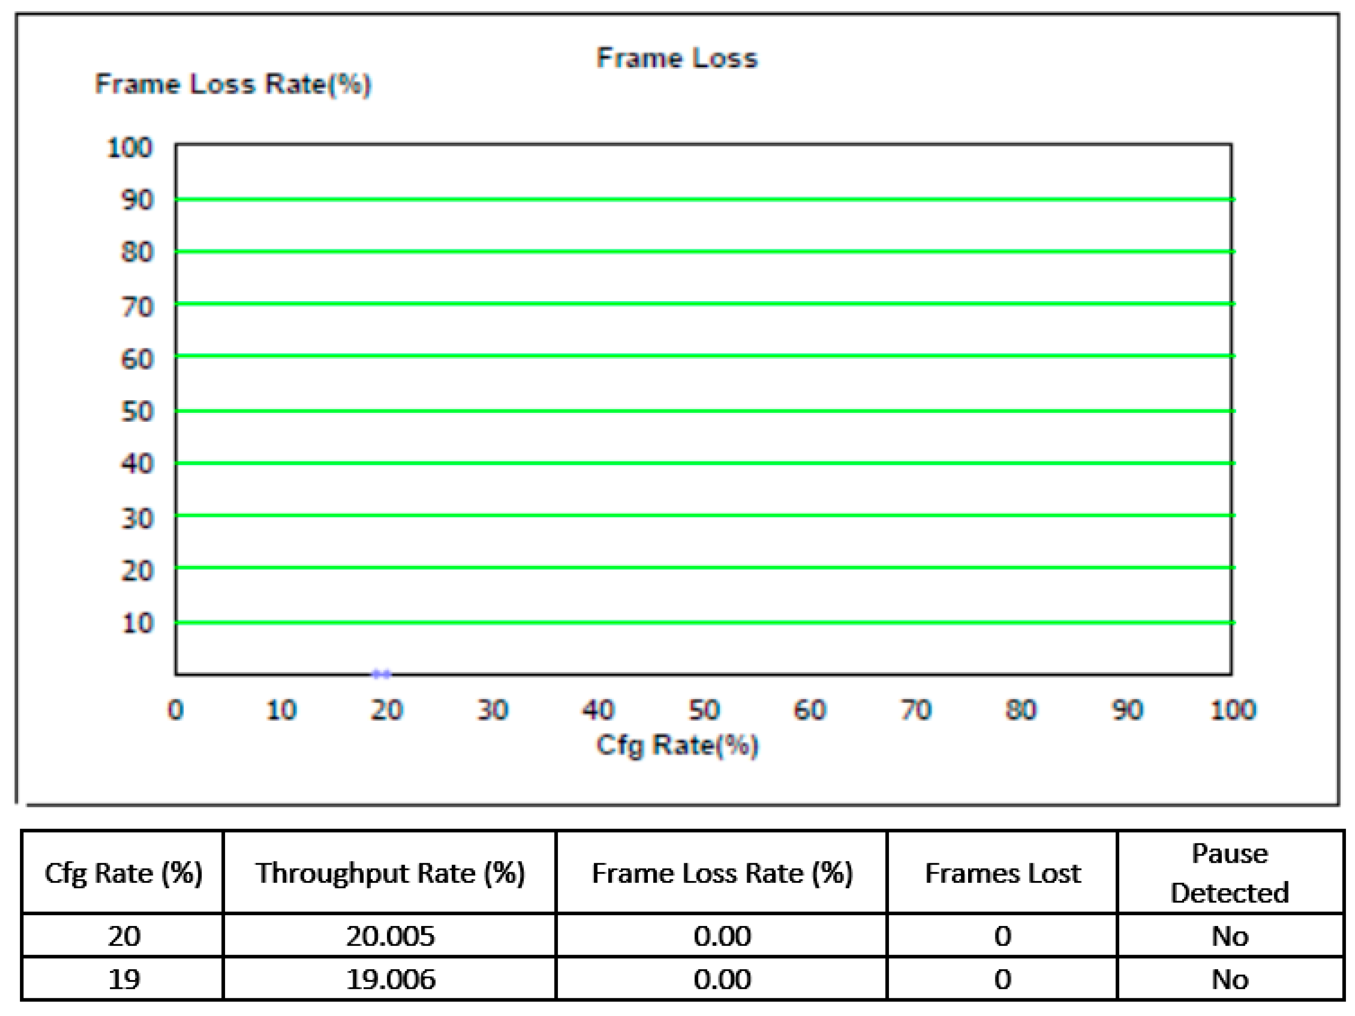1355x1016 pixels.
Task: Click the Cfg Rate cell showing 20
Action: point(123,936)
